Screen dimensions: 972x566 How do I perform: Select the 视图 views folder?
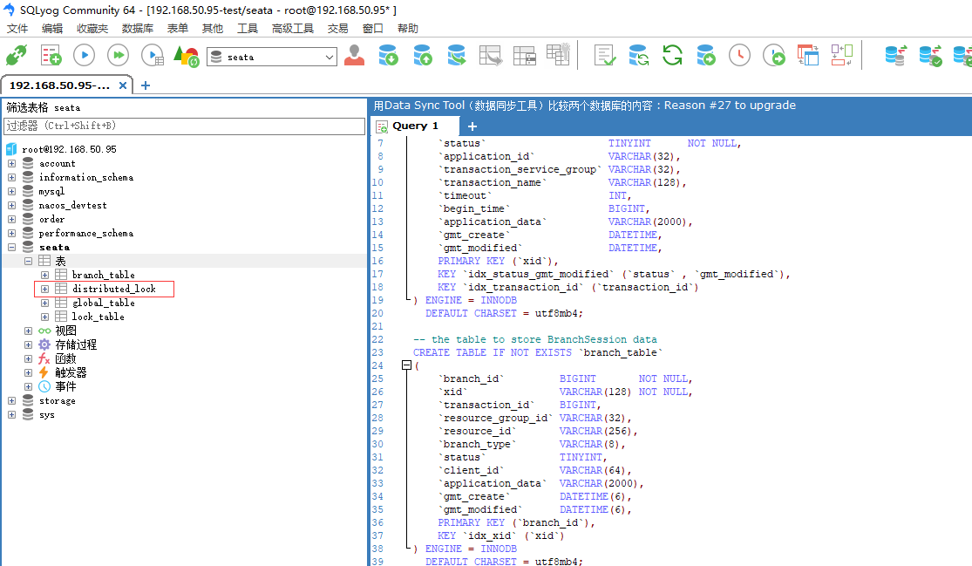click(65, 331)
